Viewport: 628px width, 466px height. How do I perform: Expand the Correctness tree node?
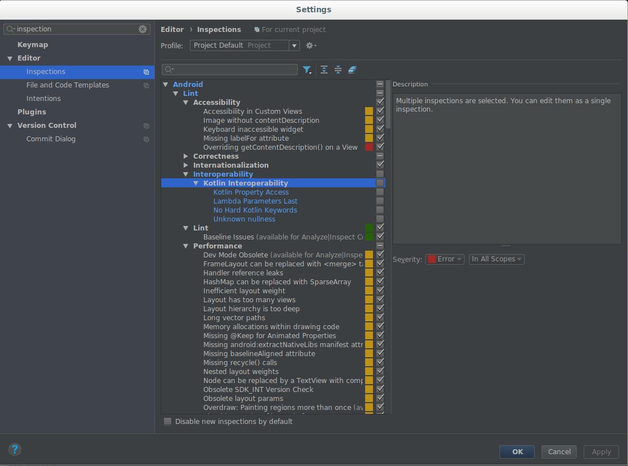tap(185, 156)
